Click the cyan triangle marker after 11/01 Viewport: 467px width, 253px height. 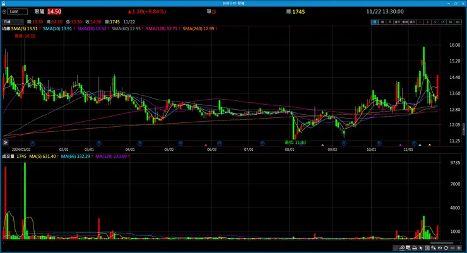420,145
